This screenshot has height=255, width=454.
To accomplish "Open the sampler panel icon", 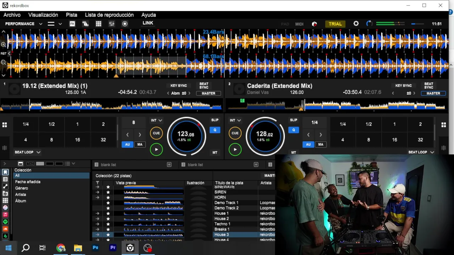I will tap(85, 24).
